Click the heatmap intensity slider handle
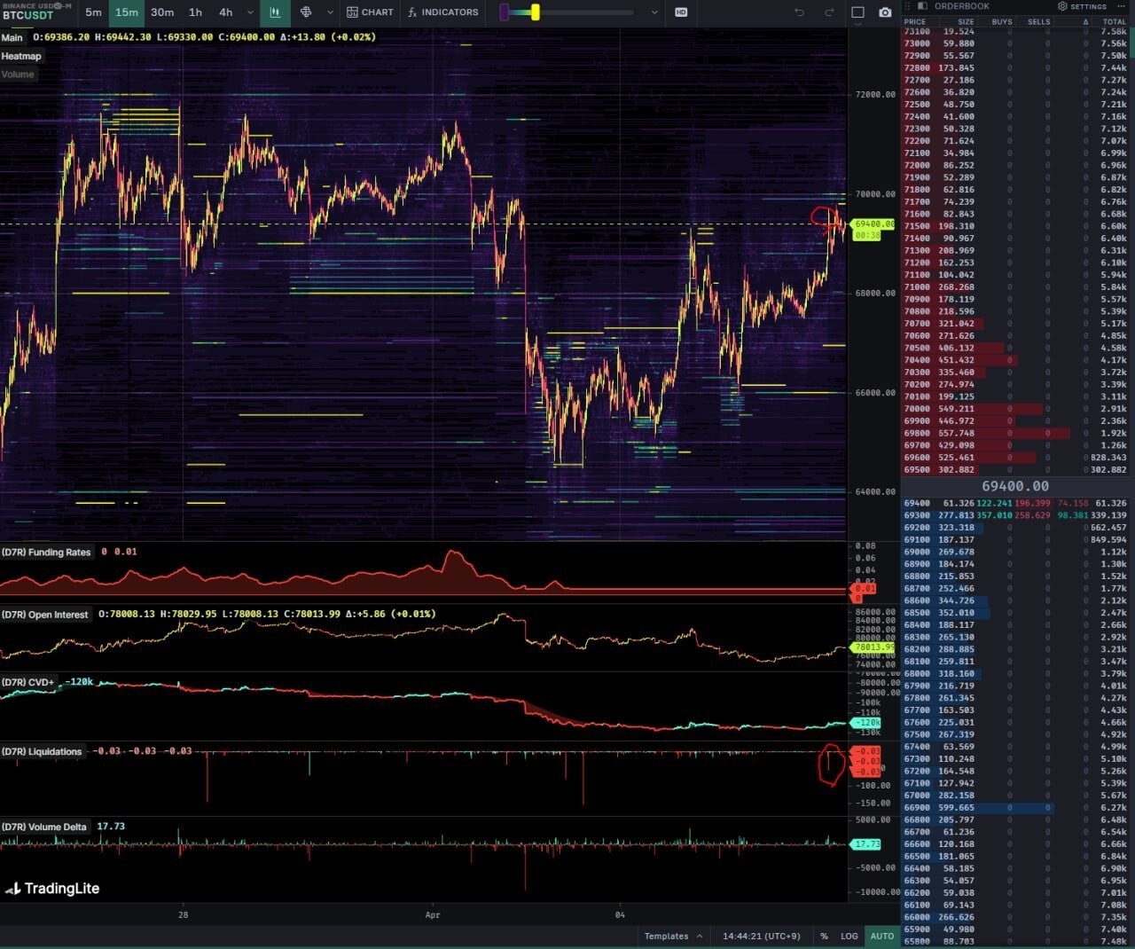Screen dimensions: 1135x949 [x=535, y=12]
